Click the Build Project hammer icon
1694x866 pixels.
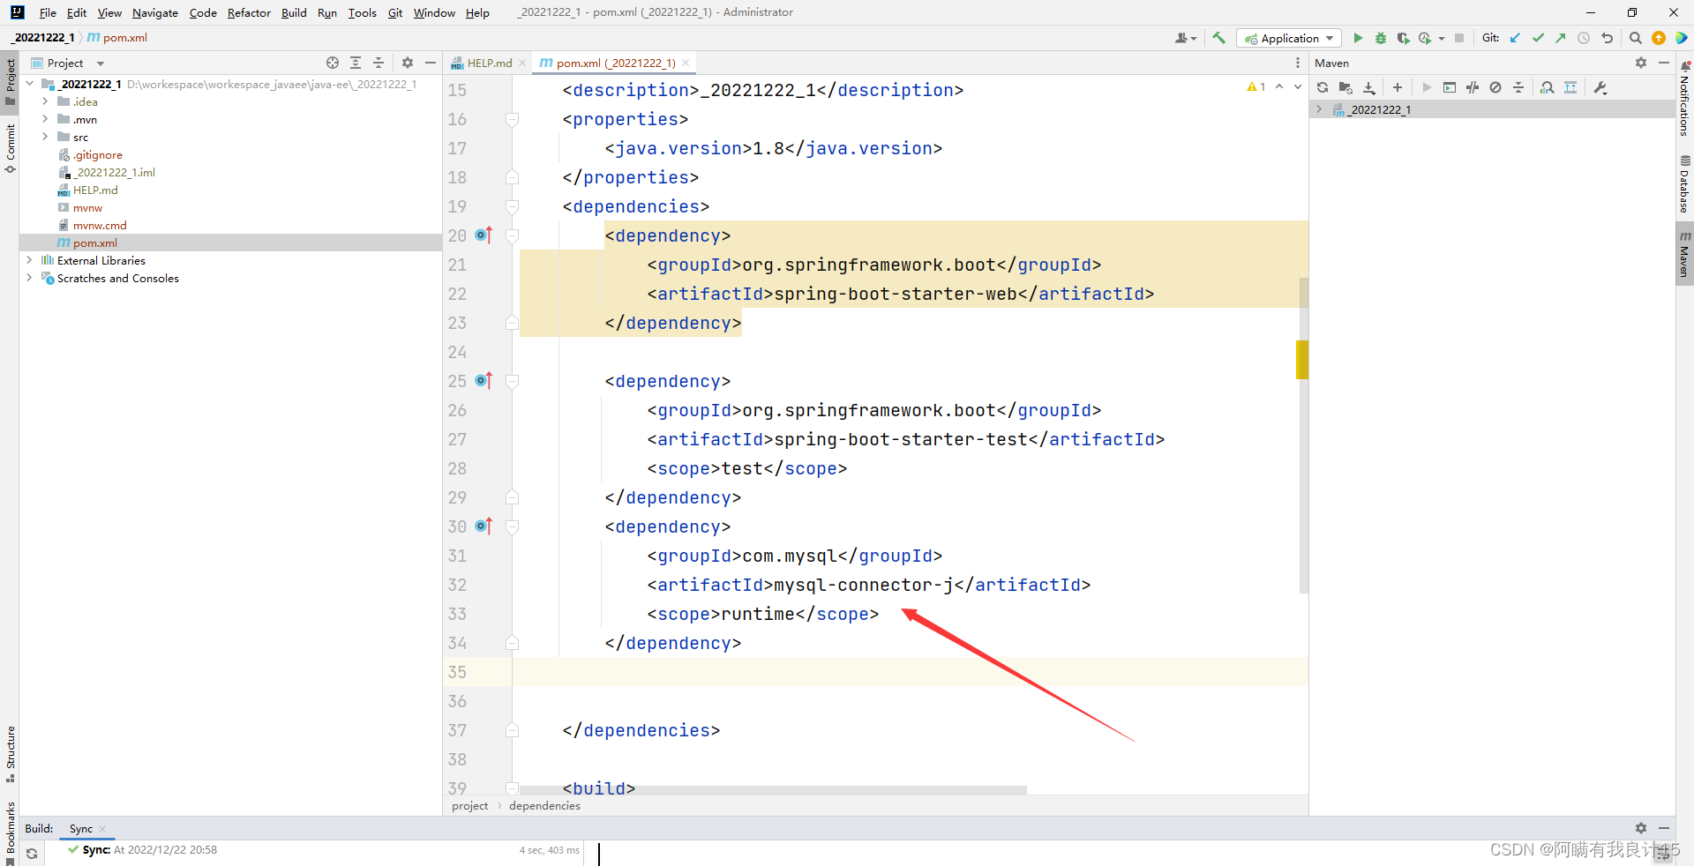coord(1219,38)
